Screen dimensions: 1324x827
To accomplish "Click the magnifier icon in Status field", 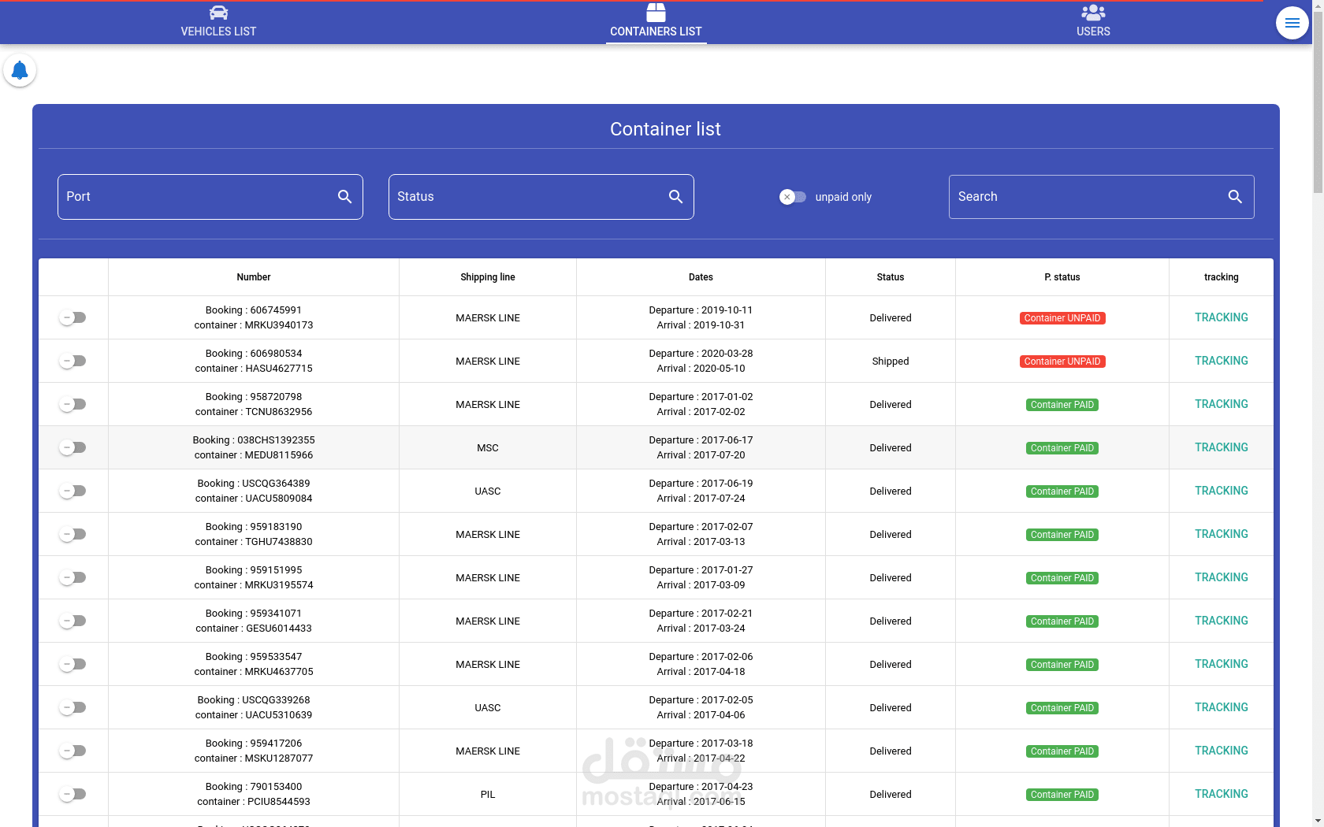I will tap(675, 197).
